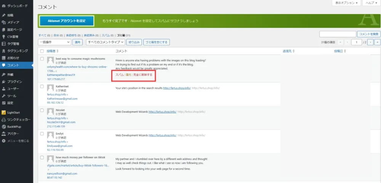381x183 pixels.
Task: Collapse sidebar via メニューを閉じる icon
Action: pos(4,141)
